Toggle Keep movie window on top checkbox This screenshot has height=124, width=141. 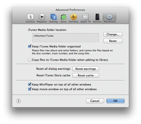point(30,89)
